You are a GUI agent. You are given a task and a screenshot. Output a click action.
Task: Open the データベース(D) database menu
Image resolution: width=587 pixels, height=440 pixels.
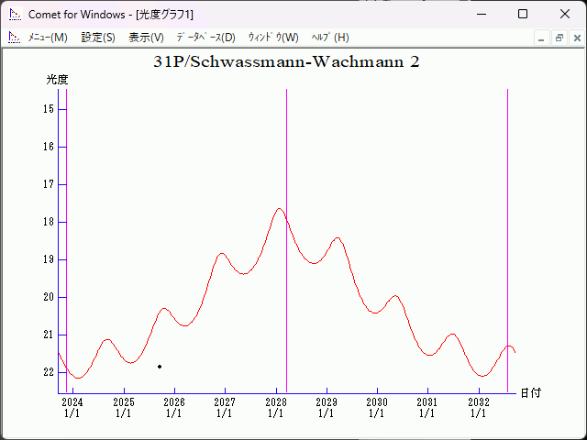coord(205,38)
